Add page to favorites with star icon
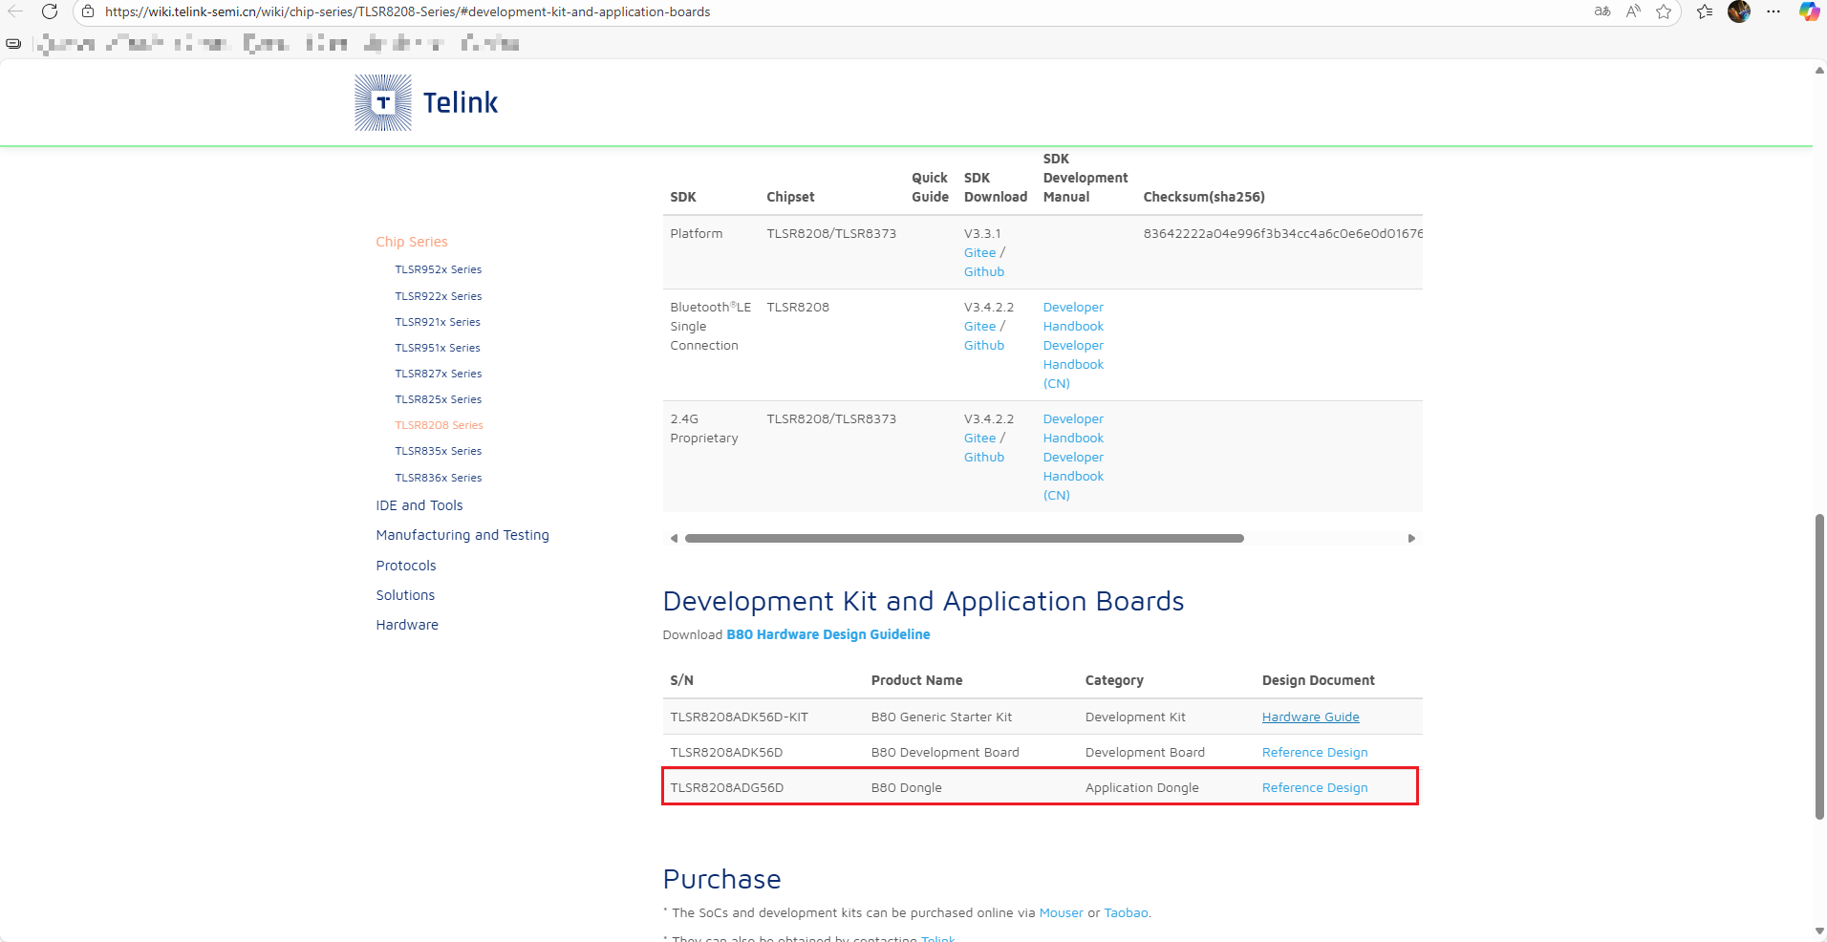Viewport: 1827px width, 942px height. (x=1664, y=11)
